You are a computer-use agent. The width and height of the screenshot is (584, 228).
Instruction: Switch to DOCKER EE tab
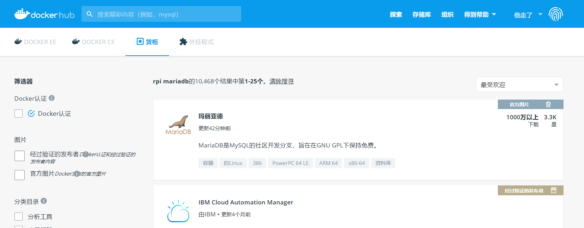point(35,42)
